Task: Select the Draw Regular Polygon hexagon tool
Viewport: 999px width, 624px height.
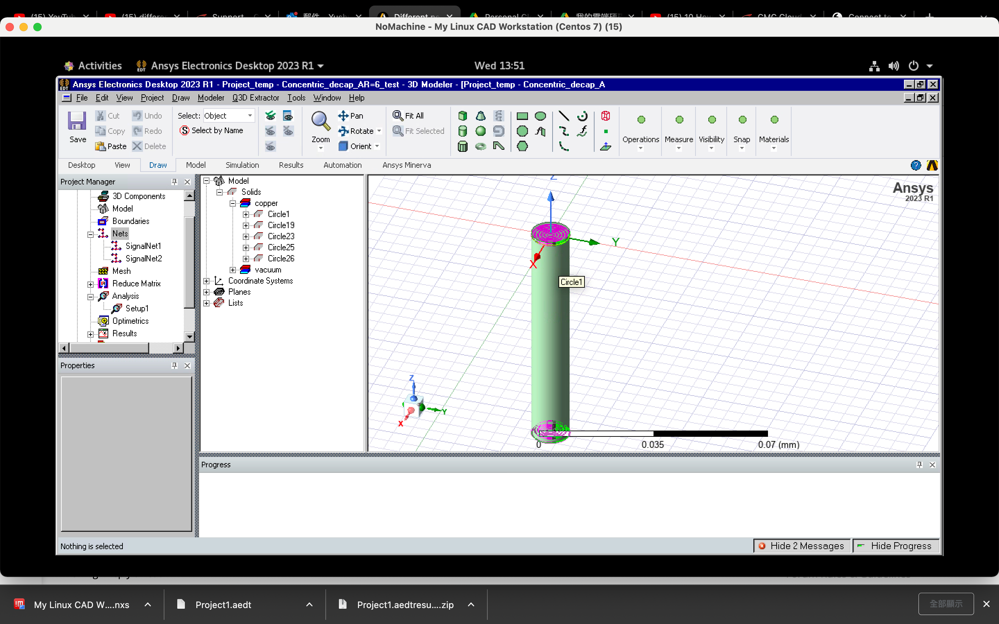Action: pyautogui.click(x=522, y=146)
